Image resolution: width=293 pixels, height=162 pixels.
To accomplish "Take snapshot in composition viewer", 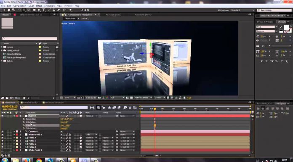I will [99, 98].
